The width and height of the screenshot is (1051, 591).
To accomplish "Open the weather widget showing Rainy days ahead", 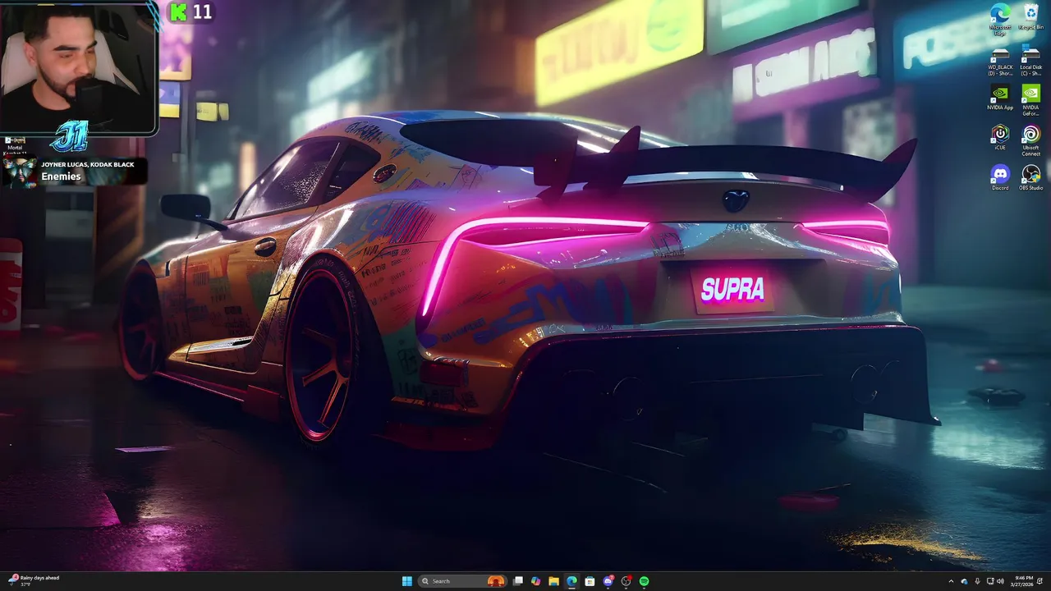I will click(x=34, y=581).
